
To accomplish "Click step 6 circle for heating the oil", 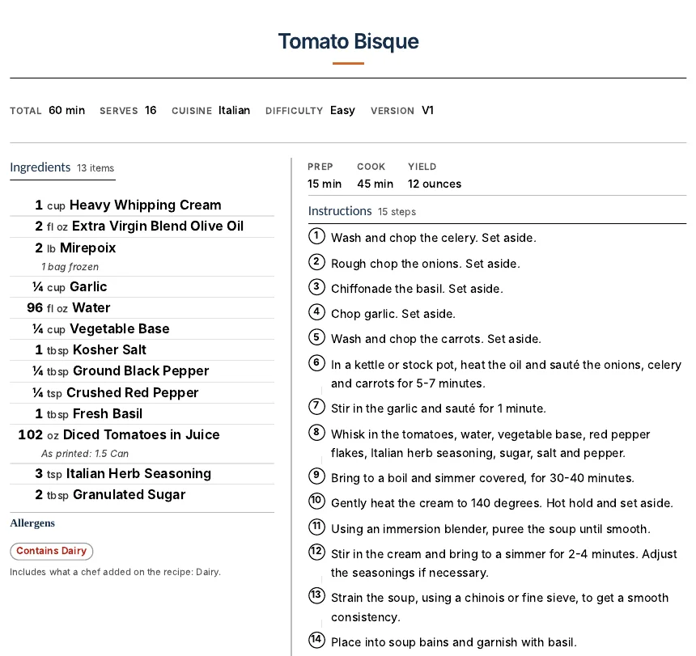I will (x=316, y=363).
